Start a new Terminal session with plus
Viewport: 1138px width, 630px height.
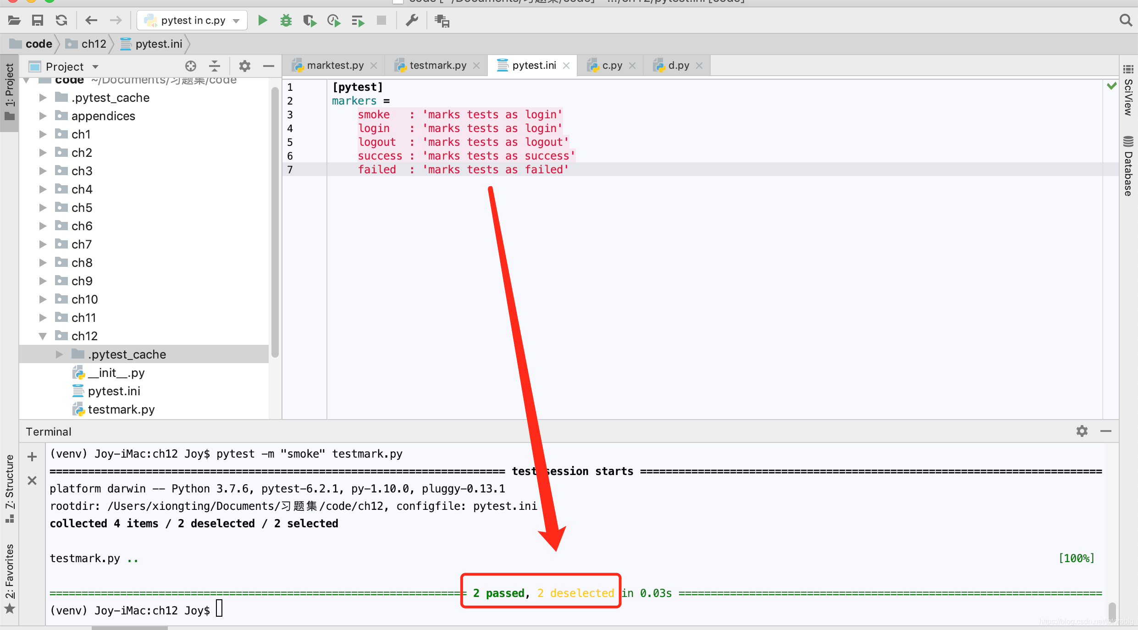pos(32,456)
